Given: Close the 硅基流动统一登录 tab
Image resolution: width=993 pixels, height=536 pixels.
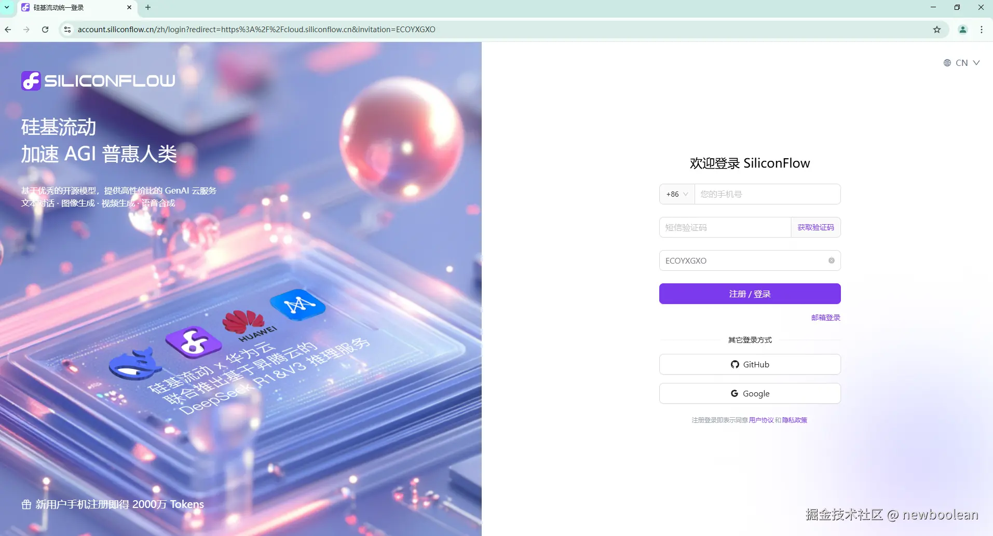Looking at the screenshot, I should pos(129,7).
